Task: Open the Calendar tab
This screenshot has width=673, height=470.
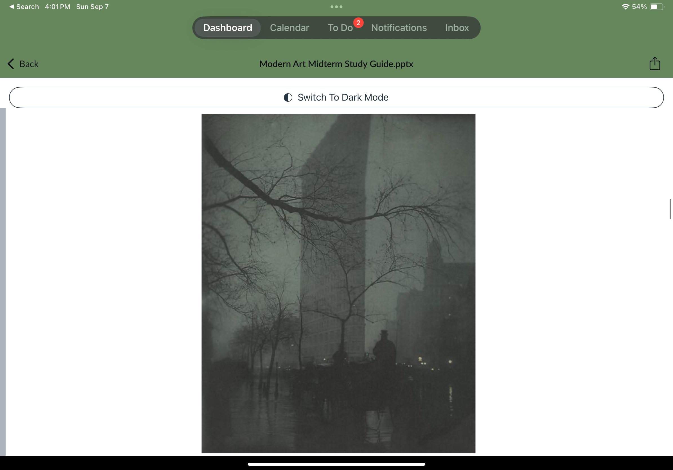Action: click(x=289, y=28)
